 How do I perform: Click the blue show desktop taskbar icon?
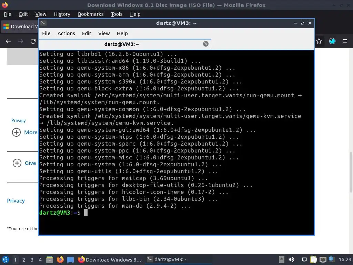click(70, 259)
